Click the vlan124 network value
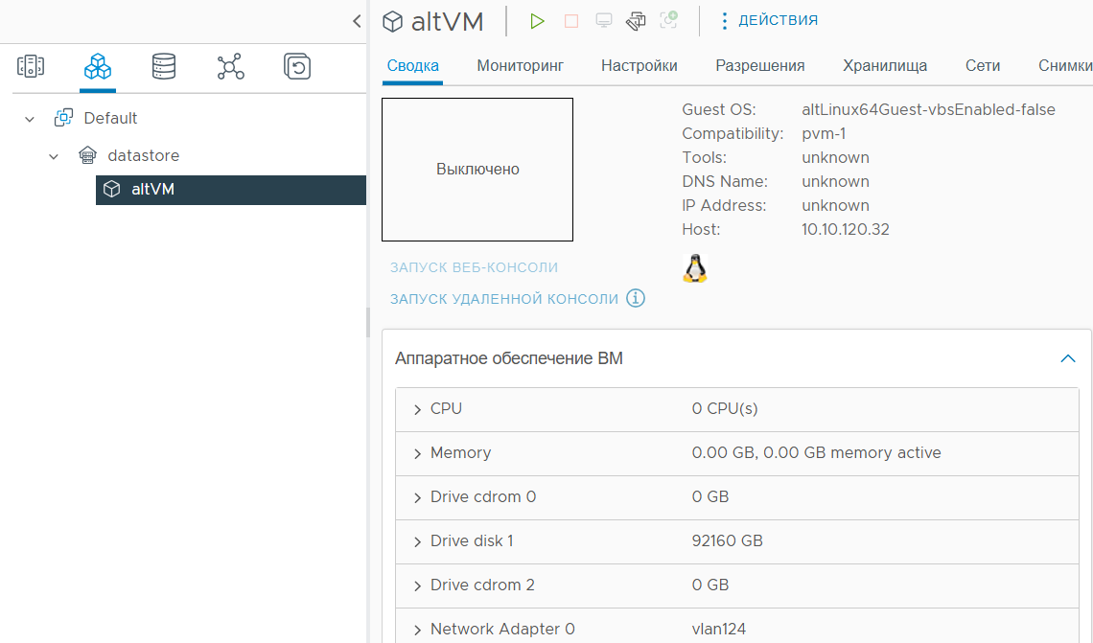The width and height of the screenshot is (1093, 643). pos(719,629)
